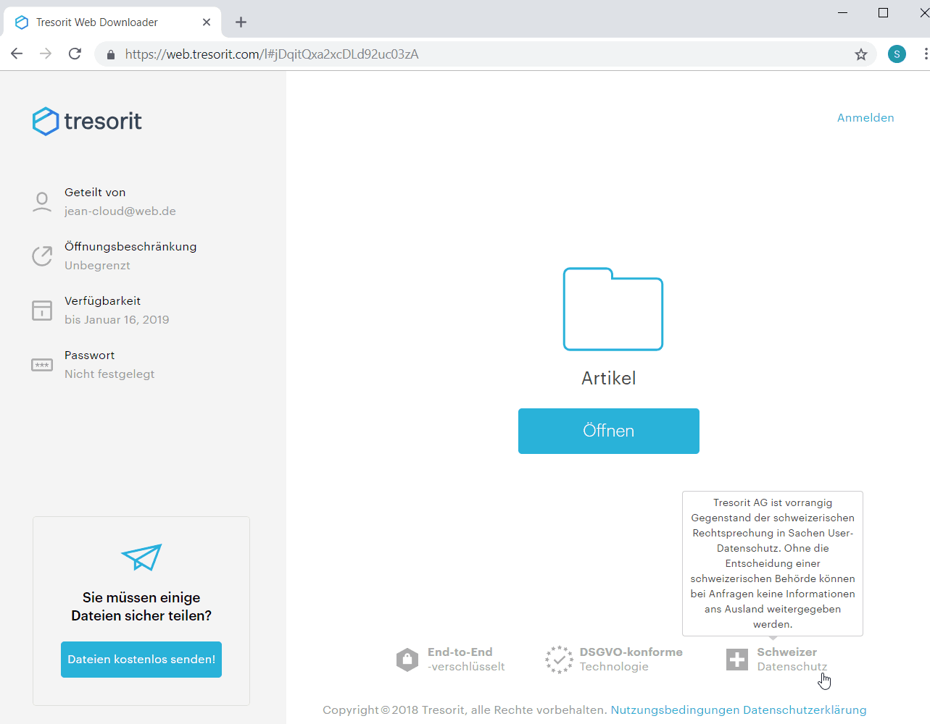Viewport: 930px width, 724px height.
Task: Click the jean-cloud@web.de email text
Action: point(120,211)
